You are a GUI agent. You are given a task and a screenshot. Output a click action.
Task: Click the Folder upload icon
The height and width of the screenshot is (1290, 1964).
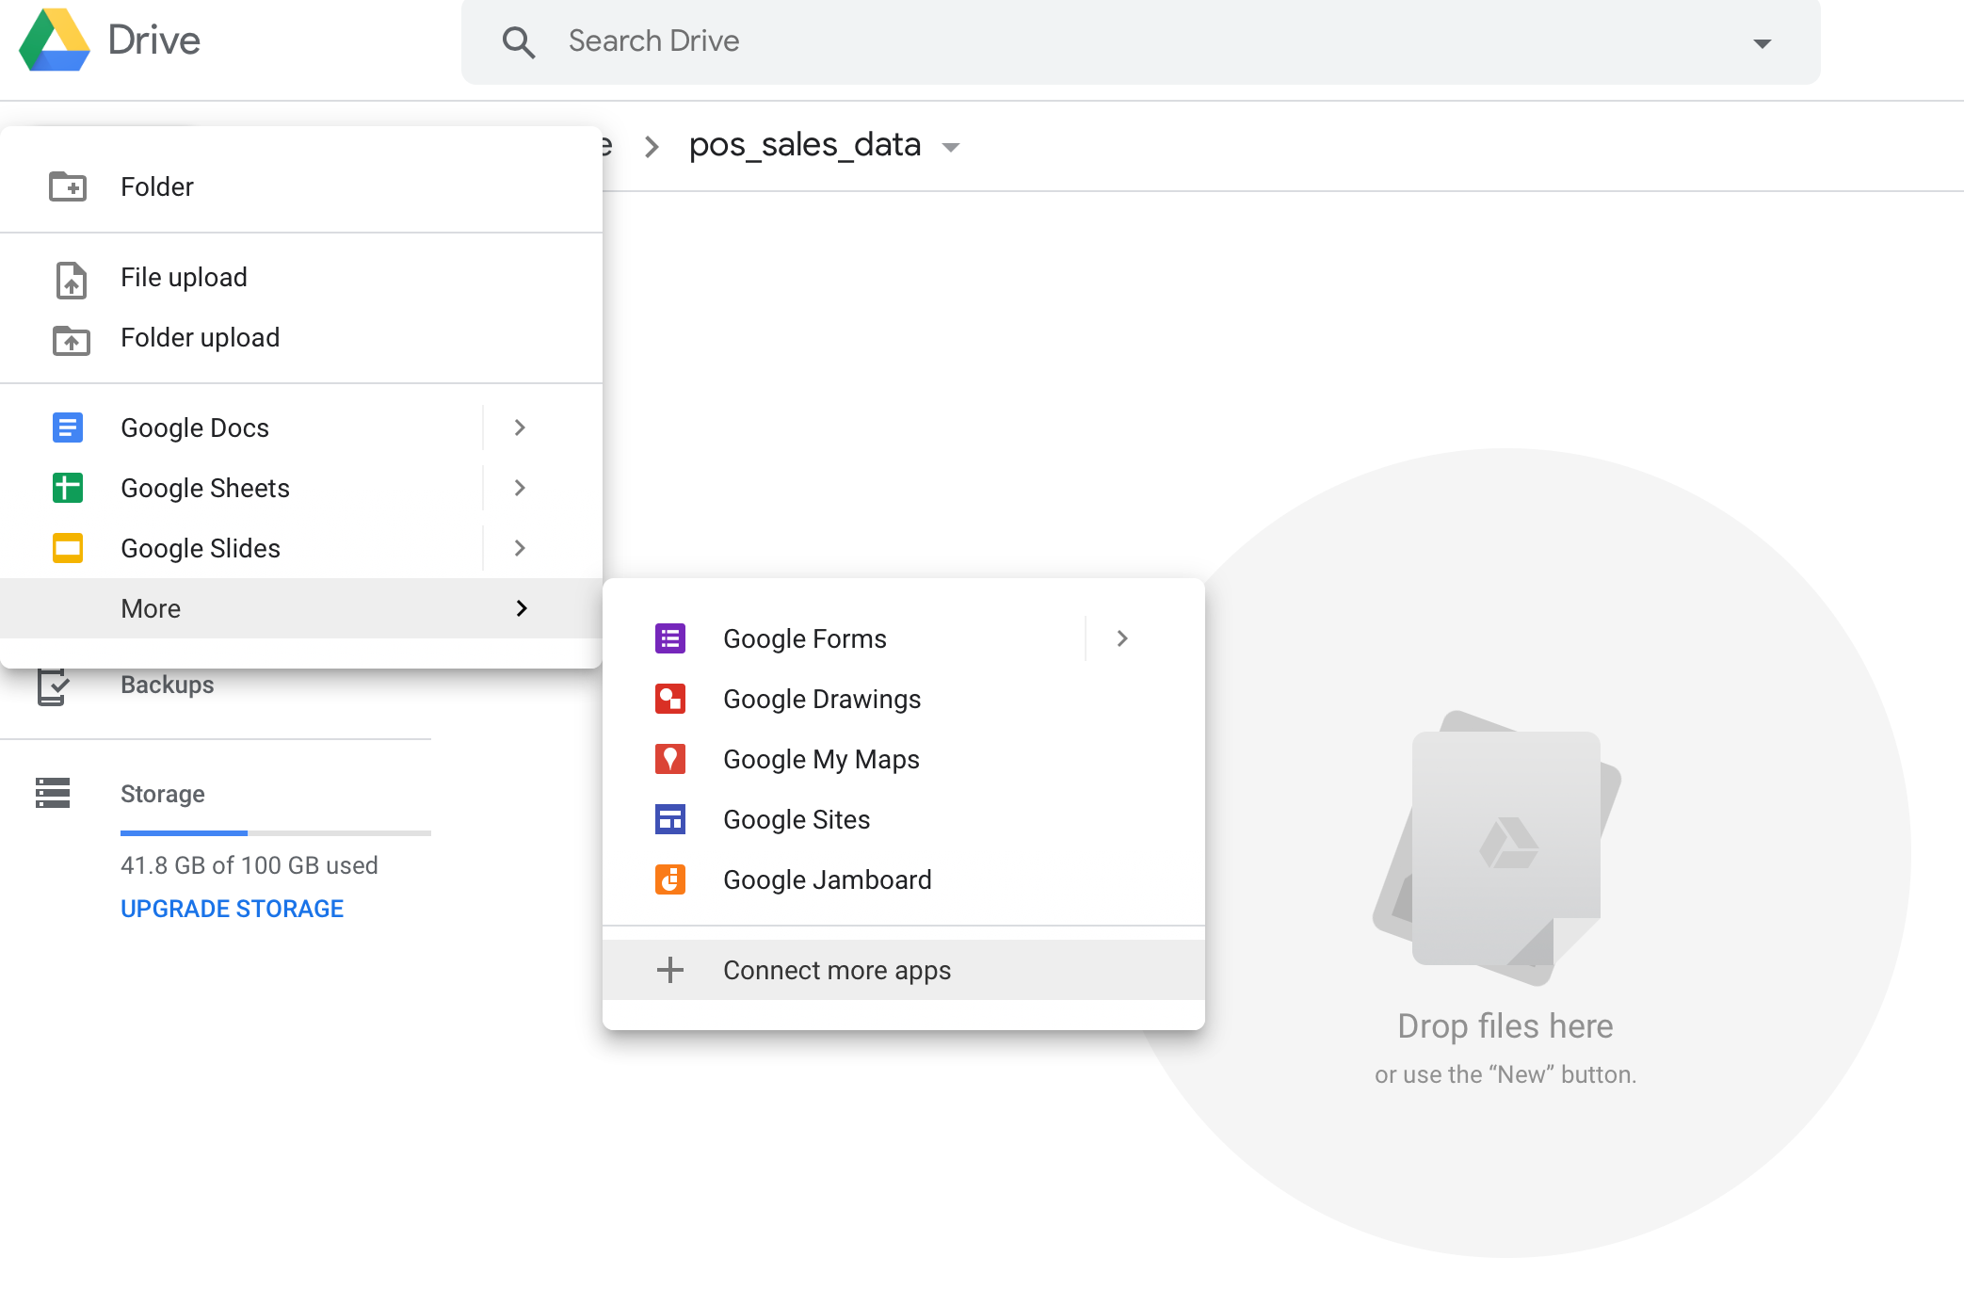[71, 340]
